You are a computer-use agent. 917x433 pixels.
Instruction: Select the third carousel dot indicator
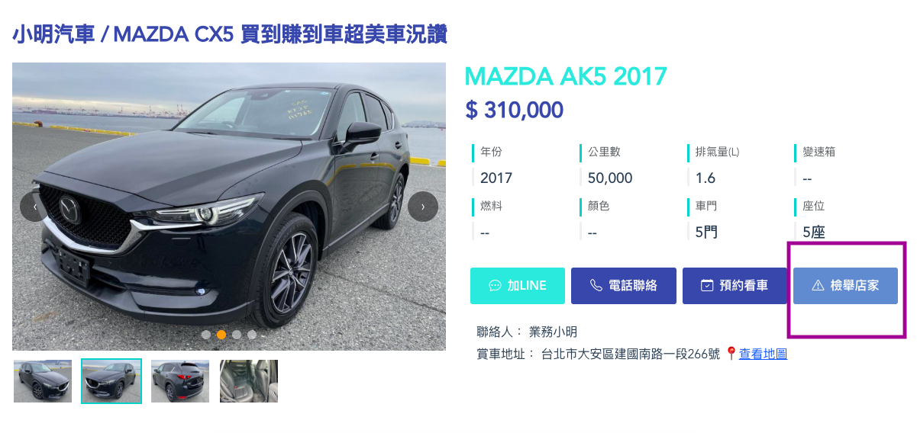point(237,335)
